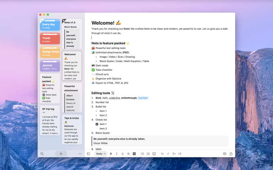This screenshot has width=273, height=170.
Task: Insert a todo checklist
Action: [x=154, y=154]
